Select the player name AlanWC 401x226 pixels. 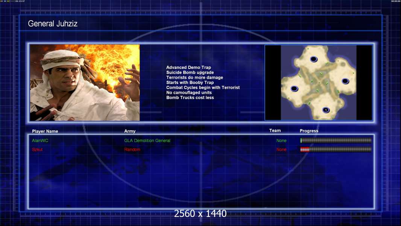[40, 140]
